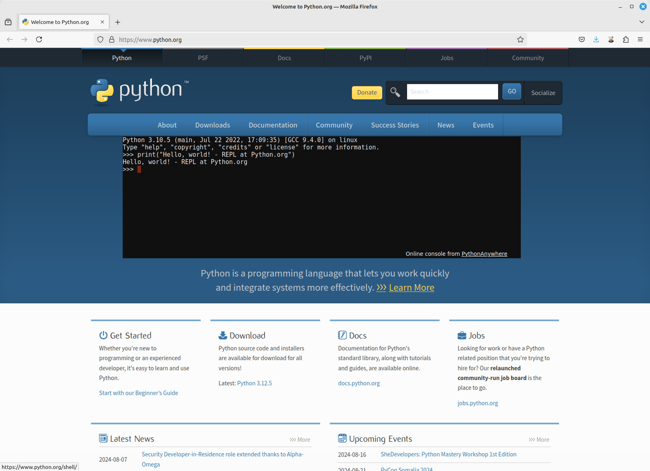
Task: Open the Firefox hamburger application menu
Action: click(640, 39)
